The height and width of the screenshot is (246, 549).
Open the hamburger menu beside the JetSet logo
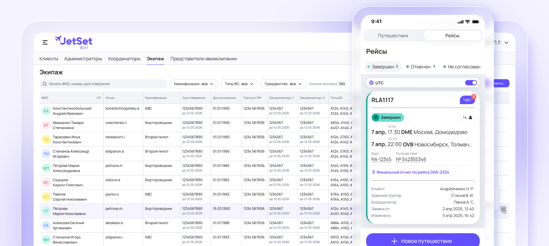click(45, 42)
